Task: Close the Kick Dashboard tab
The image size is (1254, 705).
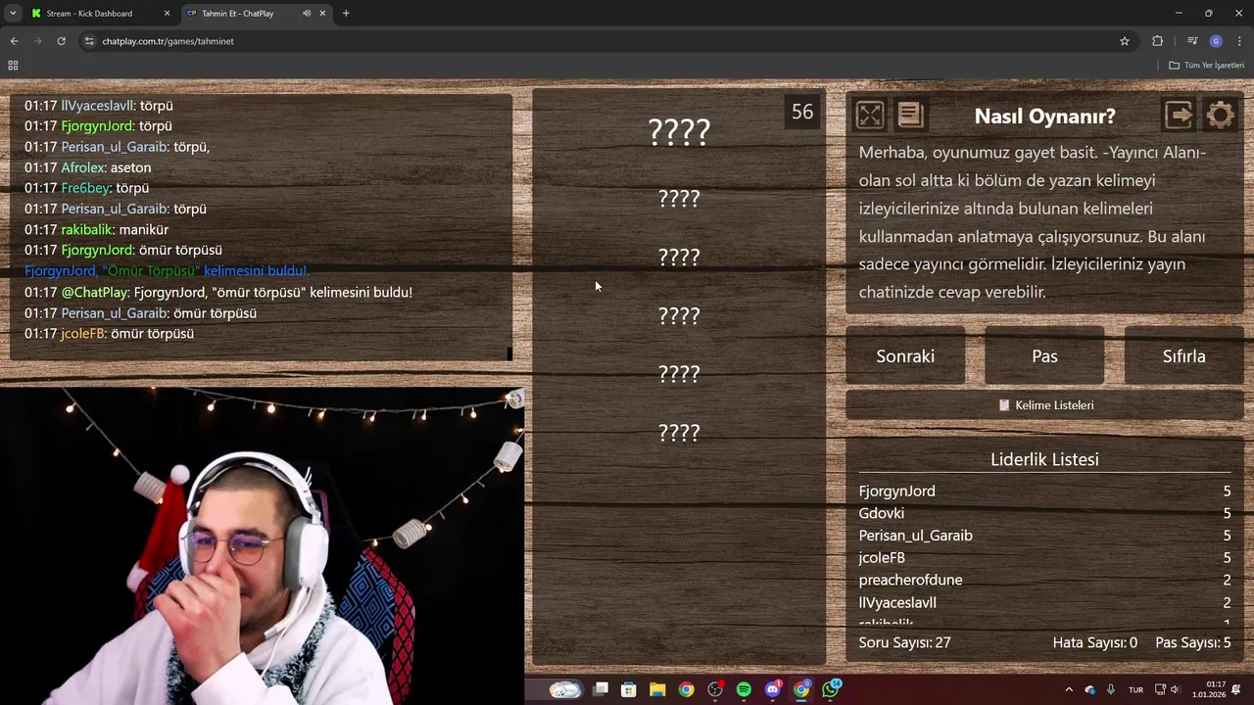Action: [167, 14]
